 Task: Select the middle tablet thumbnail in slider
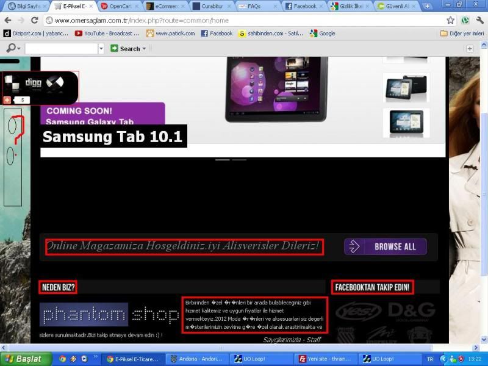(406, 88)
